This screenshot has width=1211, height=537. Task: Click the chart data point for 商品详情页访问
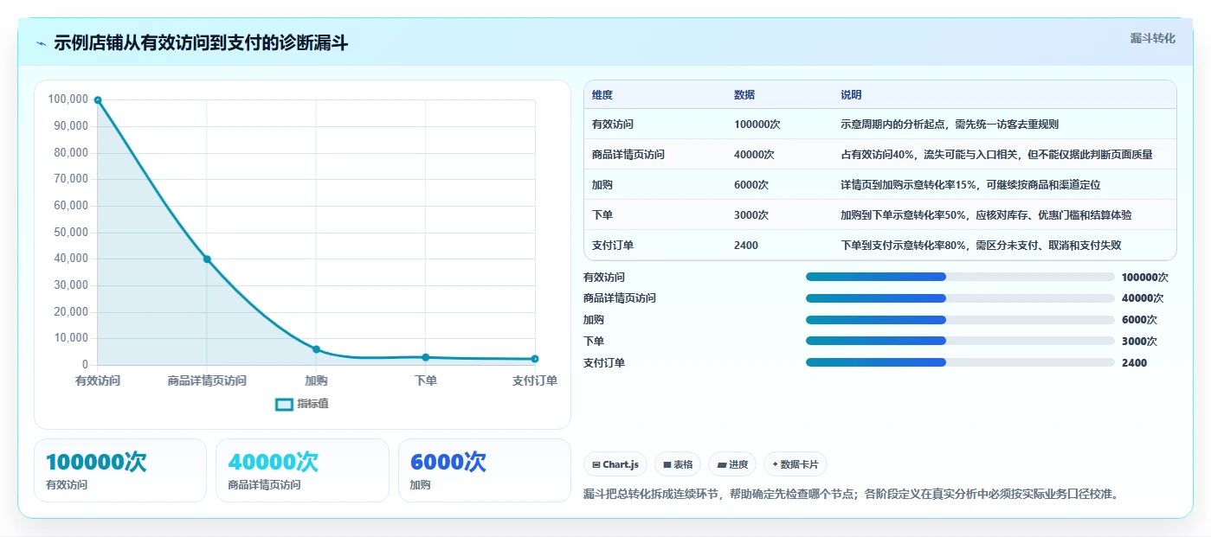tap(207, 259)
